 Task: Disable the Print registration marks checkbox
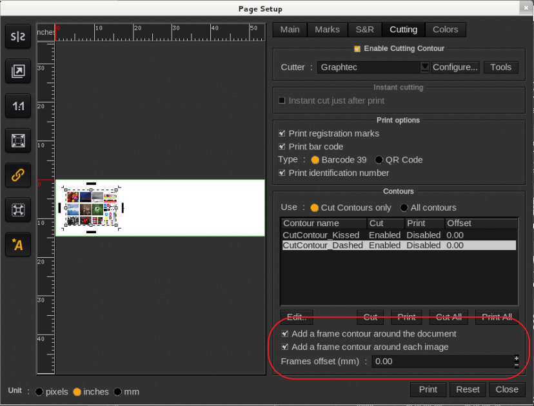[x=282, y=133]
